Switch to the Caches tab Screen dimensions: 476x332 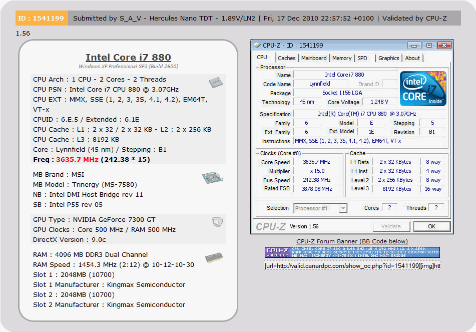(287, 58)
